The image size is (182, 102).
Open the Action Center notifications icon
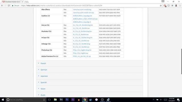coord(178,99)
